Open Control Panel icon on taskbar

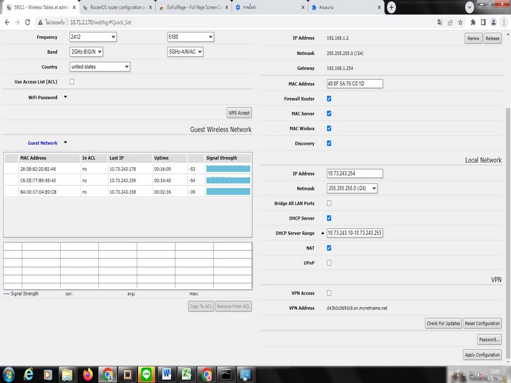point(245,375)
